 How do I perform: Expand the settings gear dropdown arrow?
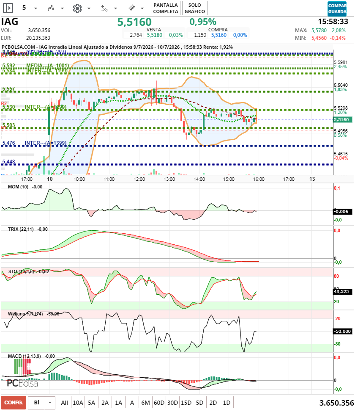pos(89,8)
